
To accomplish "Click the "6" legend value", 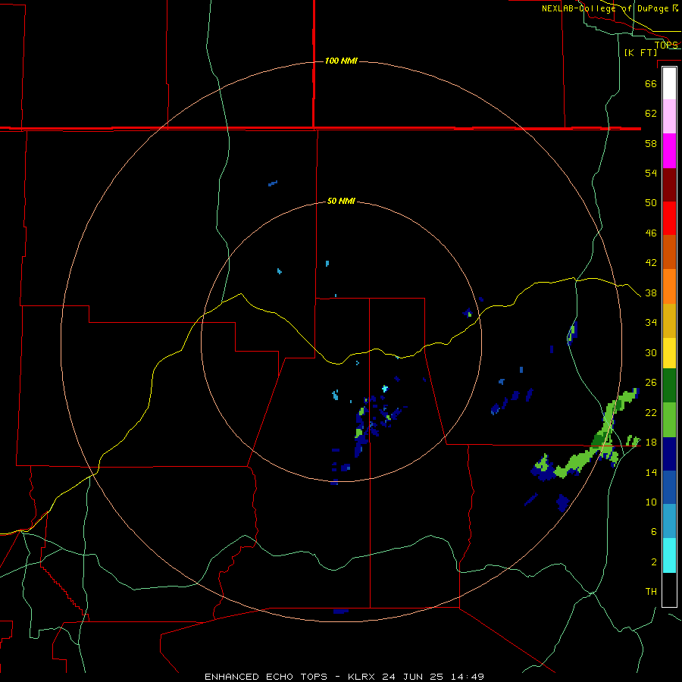I will point(654,531).
